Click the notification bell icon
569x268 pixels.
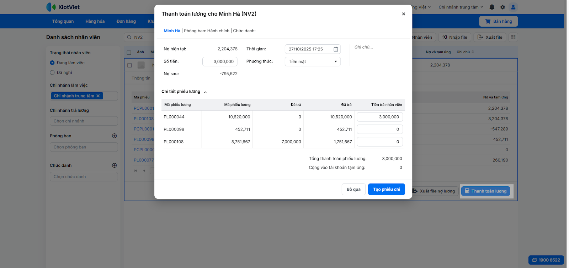click(492, 7)
